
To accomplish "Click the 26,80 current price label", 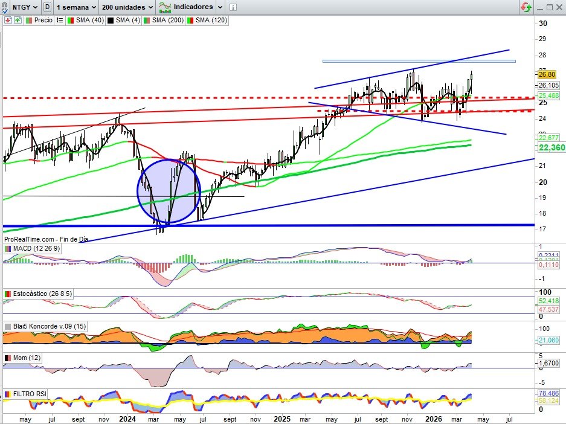I will pos(547,74).
